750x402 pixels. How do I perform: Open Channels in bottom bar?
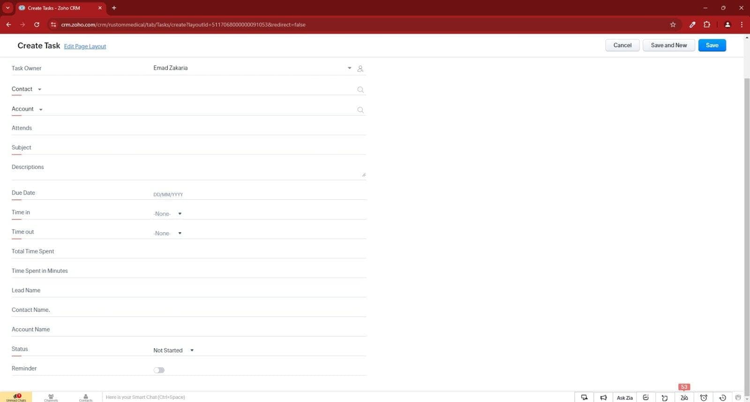pyautogui.click(x=51, y=397)
